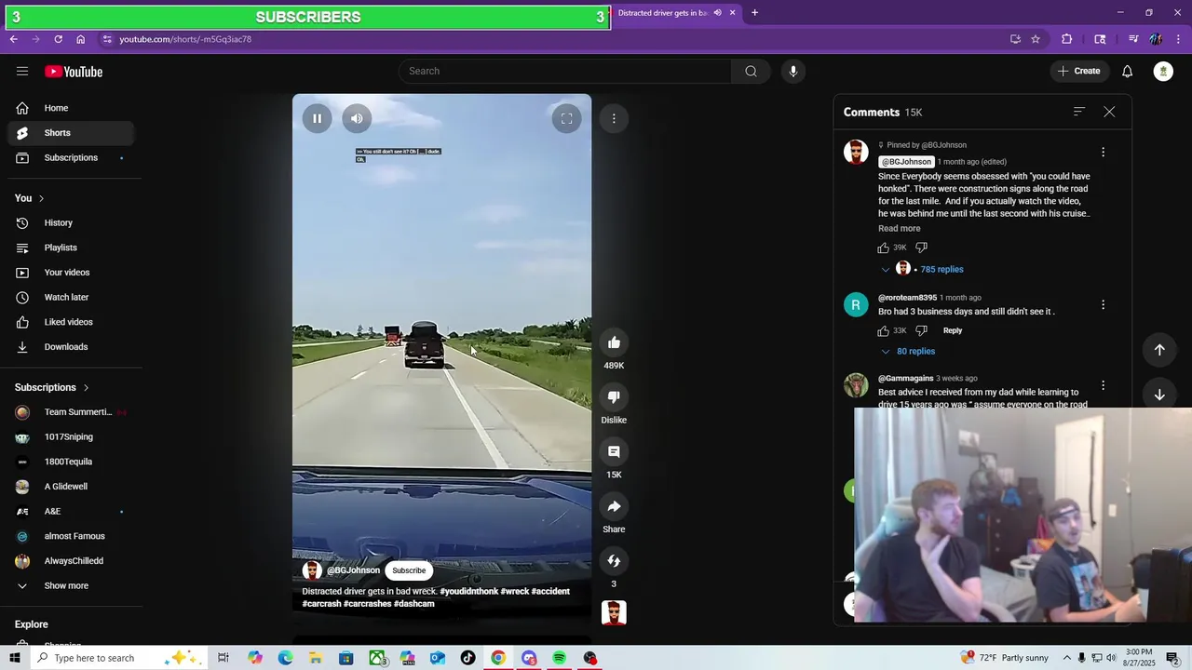The width and height of the screenshot is (1192, 670).
Task: Open options for BGJohnson's pinned comment
Action: (1103, 152)
